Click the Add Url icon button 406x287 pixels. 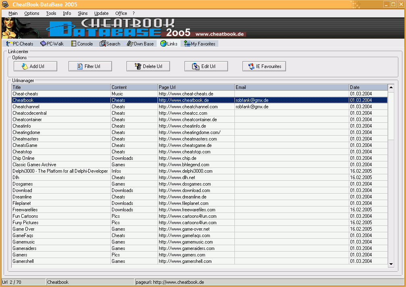[x=35, y=66]
